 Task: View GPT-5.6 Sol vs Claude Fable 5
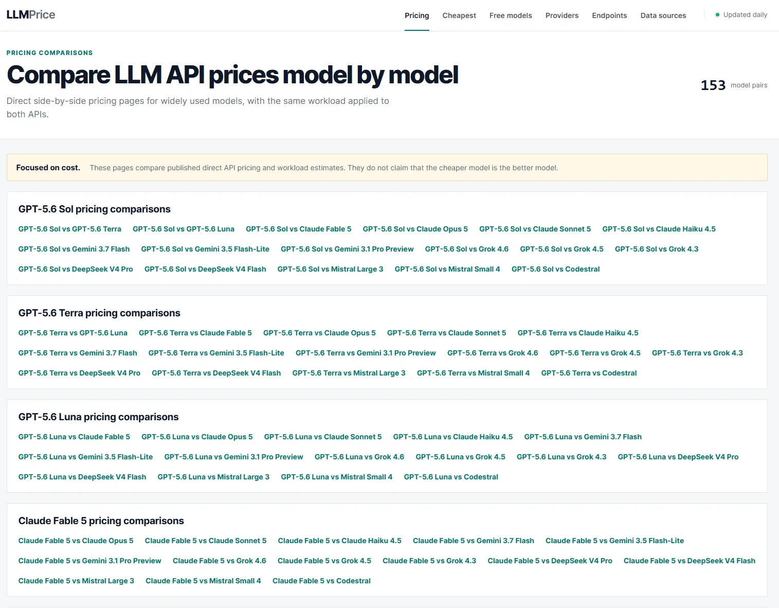(299, 229)
